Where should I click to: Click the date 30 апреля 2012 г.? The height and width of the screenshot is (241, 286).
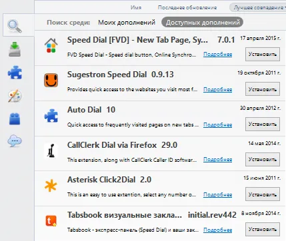260,108
